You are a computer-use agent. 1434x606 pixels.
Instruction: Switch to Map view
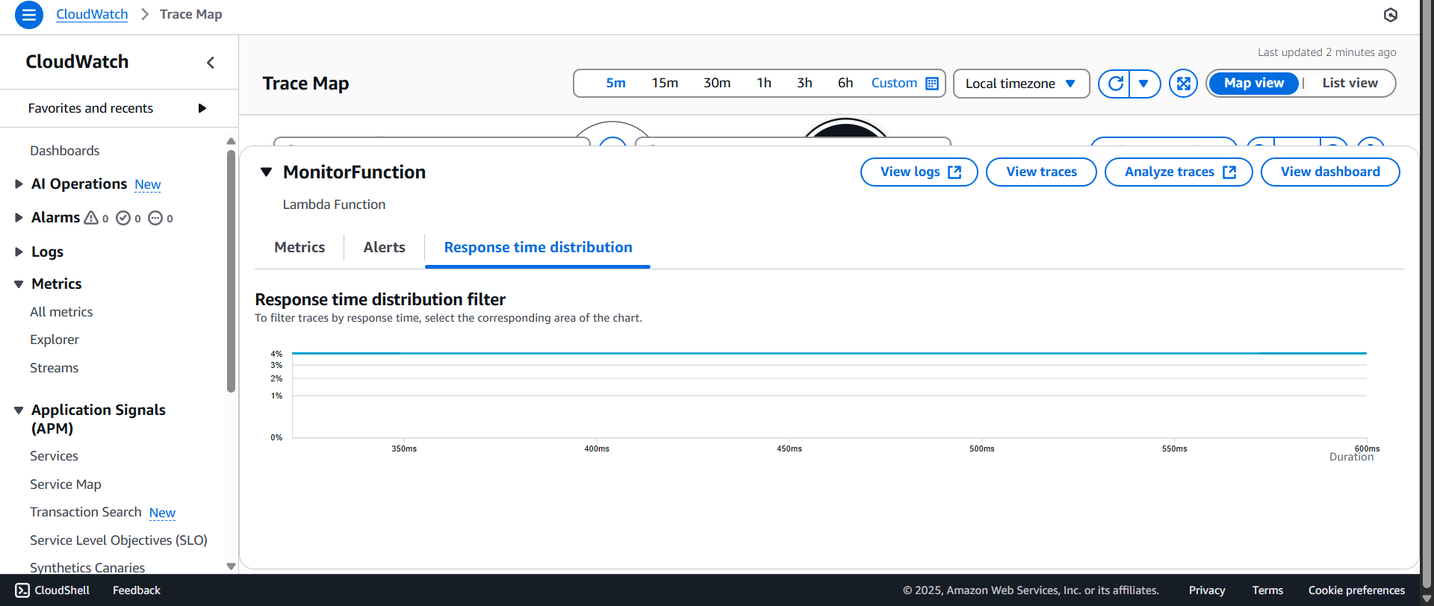pyautogui.click(x=1253, y=84)
